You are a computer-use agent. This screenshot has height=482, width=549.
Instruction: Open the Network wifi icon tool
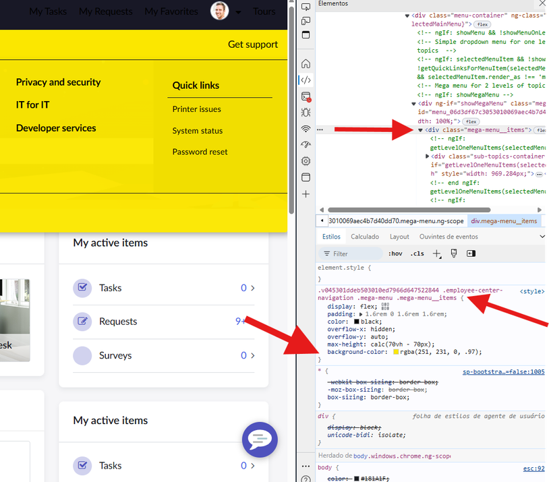tap(306, 129)
